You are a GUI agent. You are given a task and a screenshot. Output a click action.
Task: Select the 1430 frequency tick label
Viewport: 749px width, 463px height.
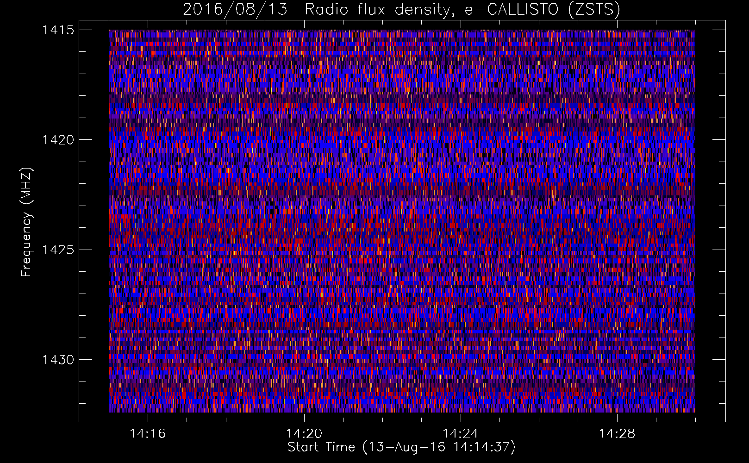tap(58, 360)
